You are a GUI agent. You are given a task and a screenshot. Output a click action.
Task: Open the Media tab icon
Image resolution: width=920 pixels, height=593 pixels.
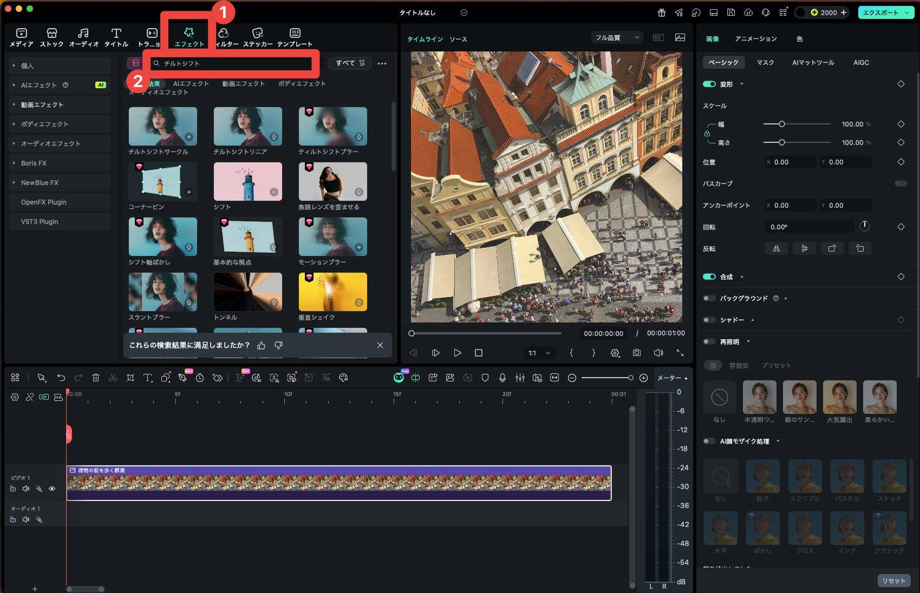point(21,37)
